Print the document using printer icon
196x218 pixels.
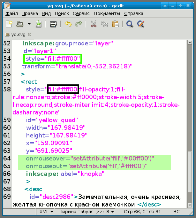53,24
